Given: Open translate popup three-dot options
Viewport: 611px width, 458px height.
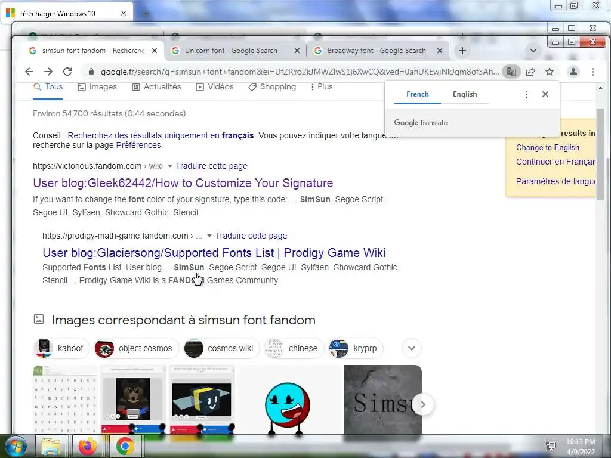Looking at the screenshot, I should [x=526, y=94].
